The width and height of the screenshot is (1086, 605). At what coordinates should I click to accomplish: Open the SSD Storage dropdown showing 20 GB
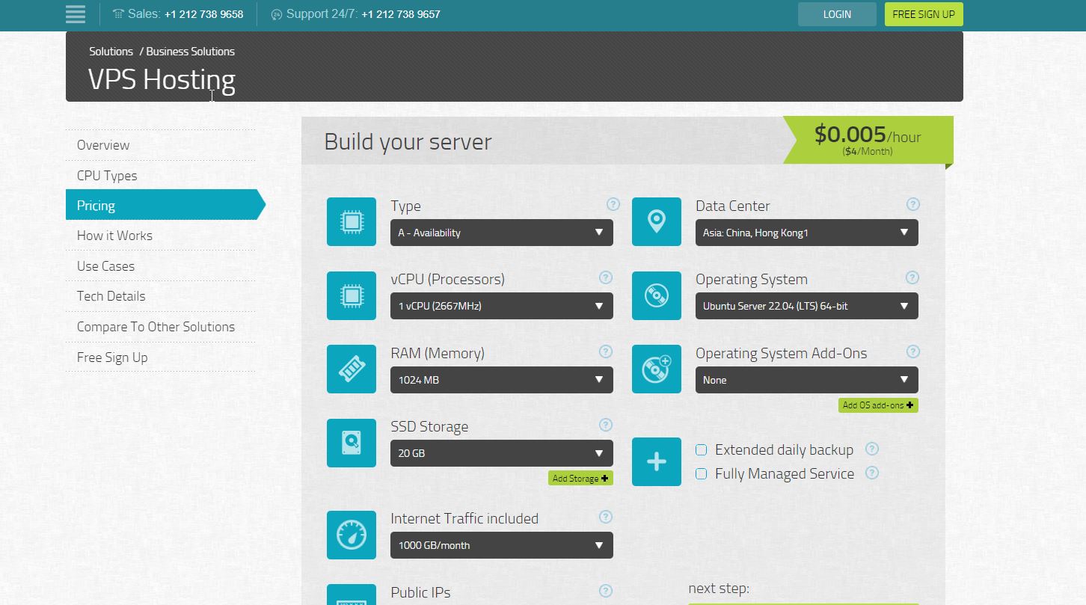point(502,453)
